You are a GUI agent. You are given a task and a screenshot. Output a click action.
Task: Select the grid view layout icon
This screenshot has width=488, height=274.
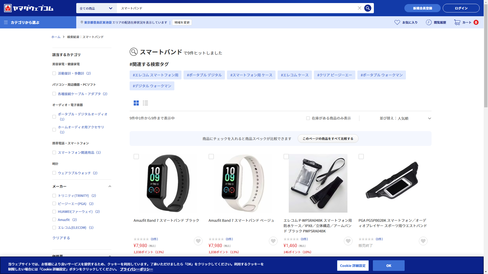[x=136, y=103]
